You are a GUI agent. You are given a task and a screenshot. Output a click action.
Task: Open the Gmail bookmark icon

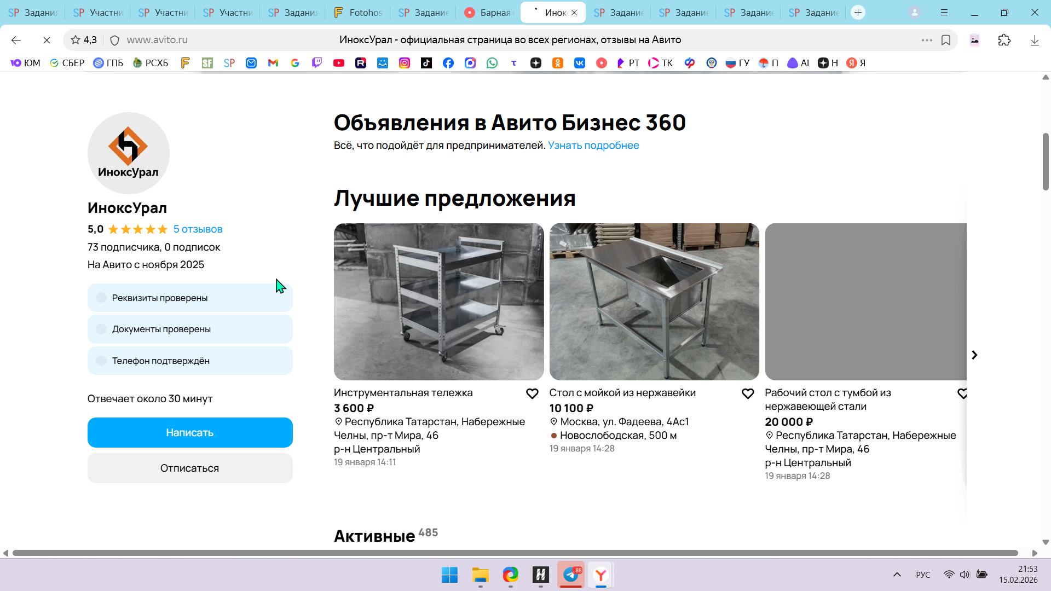point(273,63)
